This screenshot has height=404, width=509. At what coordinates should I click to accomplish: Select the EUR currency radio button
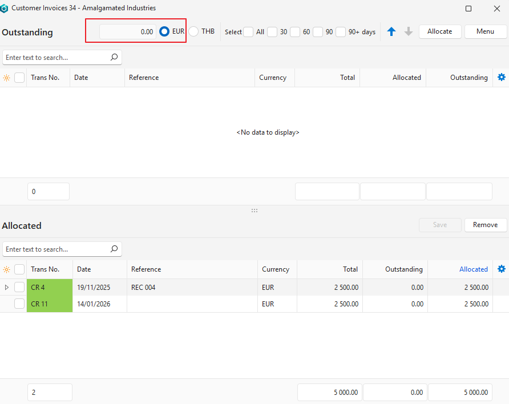click(x=164, y=32)
